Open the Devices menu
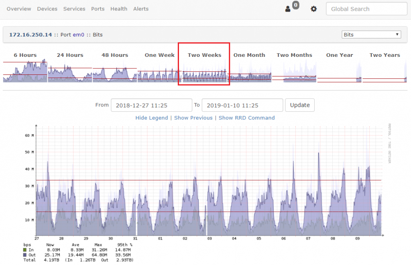This screenshot has width=411, height=265. pyautogui.click(x=47, y=9)
